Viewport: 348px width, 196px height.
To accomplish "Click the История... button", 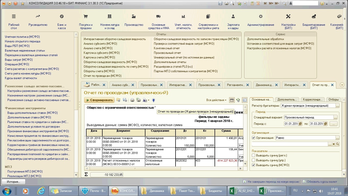I will 14,182.
